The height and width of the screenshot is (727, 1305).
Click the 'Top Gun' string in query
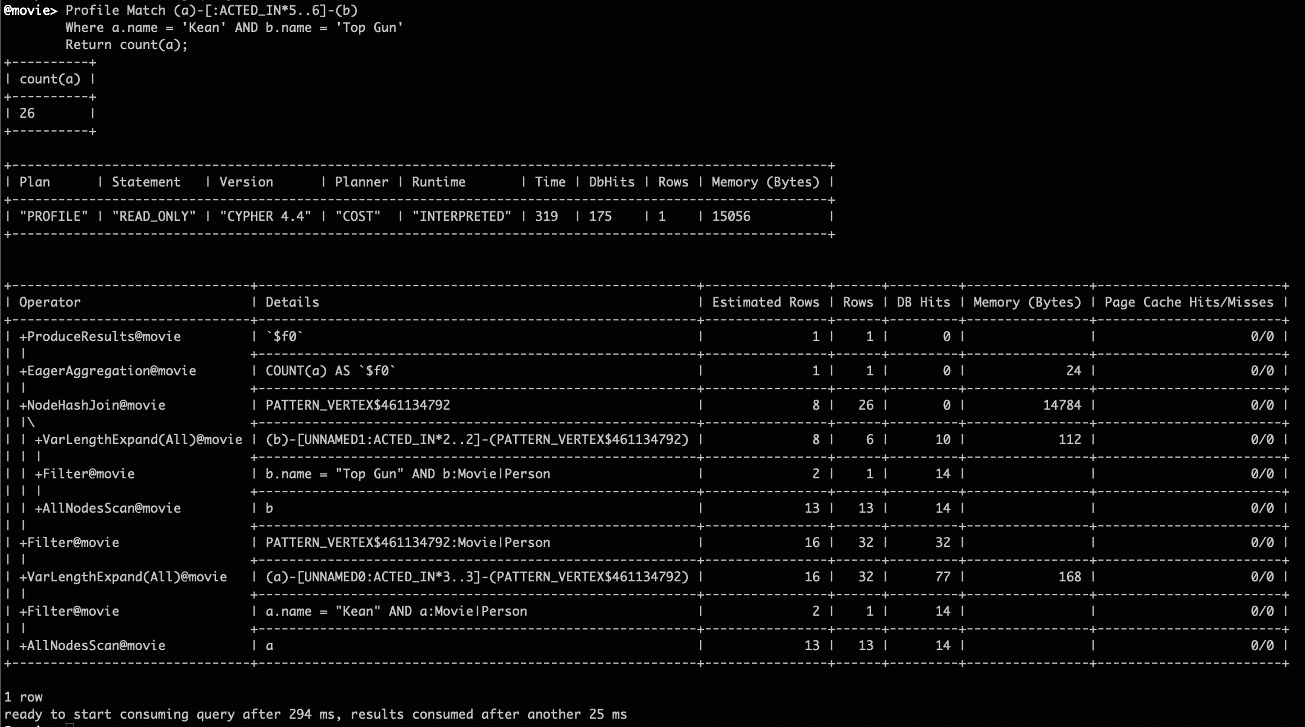coord(369,27)
